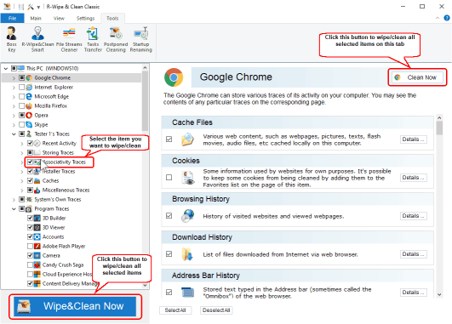Click the Select All button
The image size is (452, 324).
[x=175, y=310]
